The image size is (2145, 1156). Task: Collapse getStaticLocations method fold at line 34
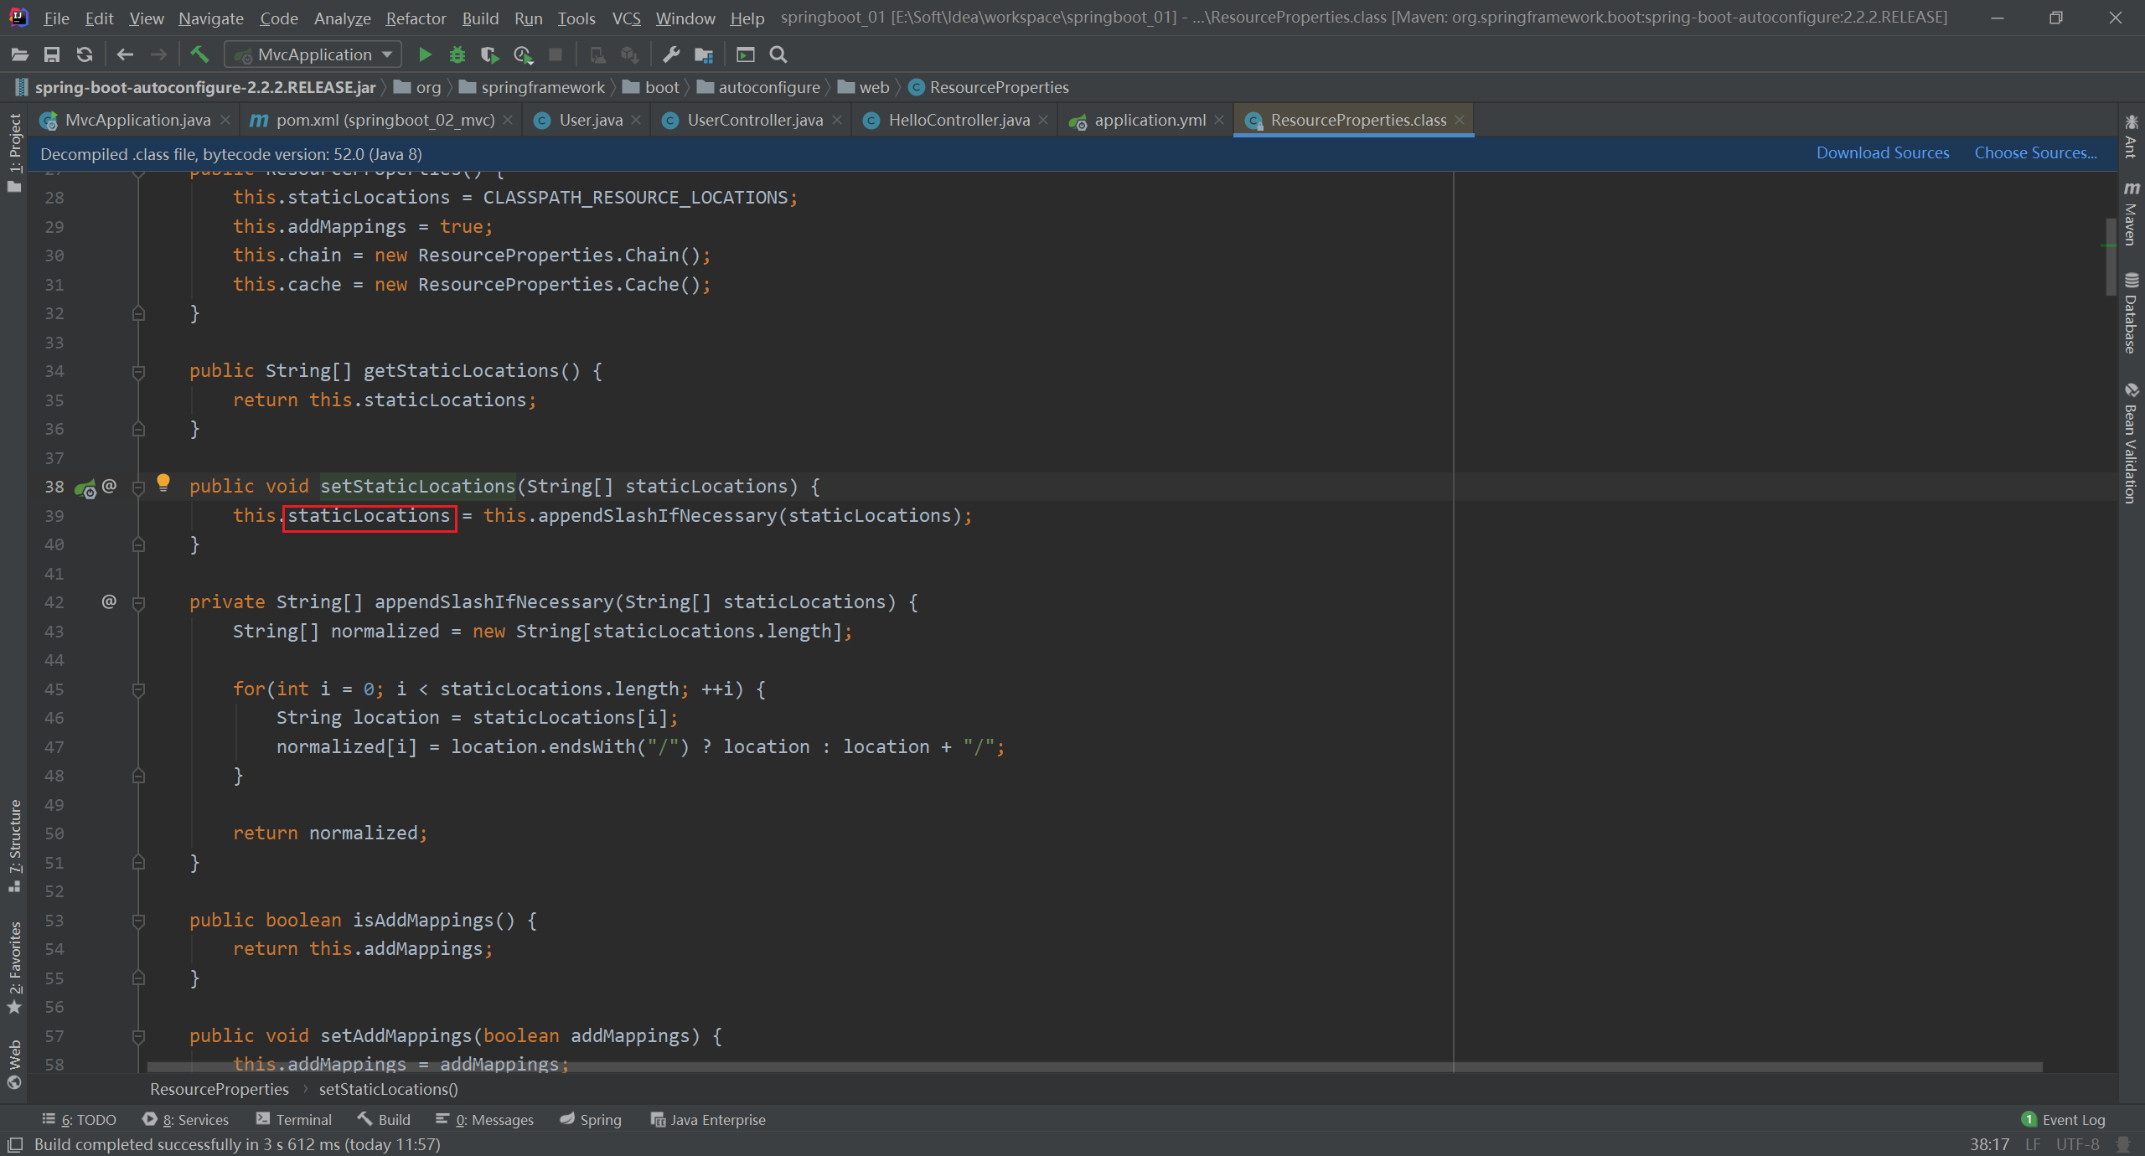(139, 371)
